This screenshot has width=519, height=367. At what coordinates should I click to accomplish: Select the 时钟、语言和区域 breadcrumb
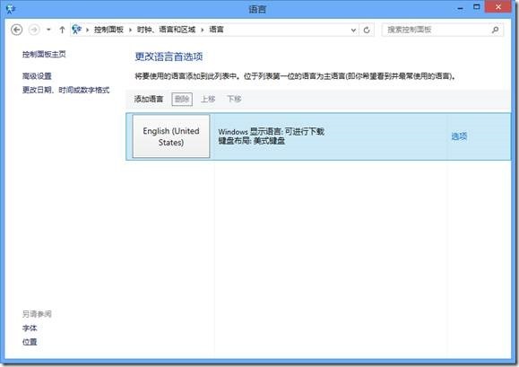tap(166, 30)
